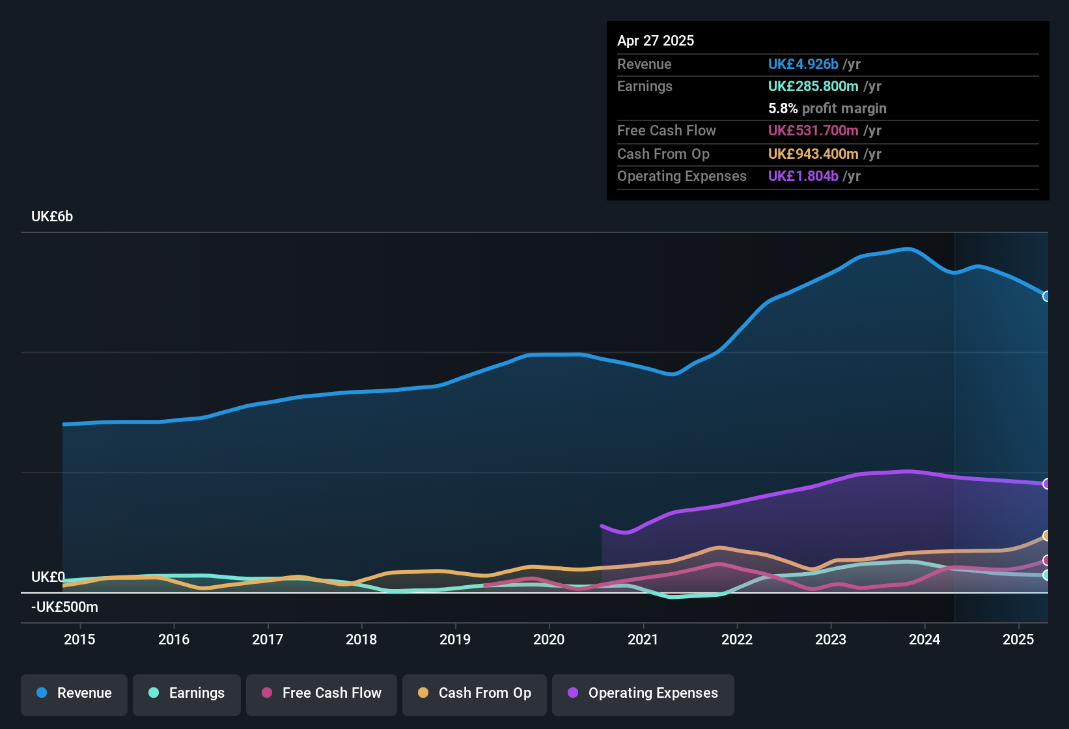Click the teal Earnings legend dot
Viewport: 1069px width, 729px height.
pos(154,693)
